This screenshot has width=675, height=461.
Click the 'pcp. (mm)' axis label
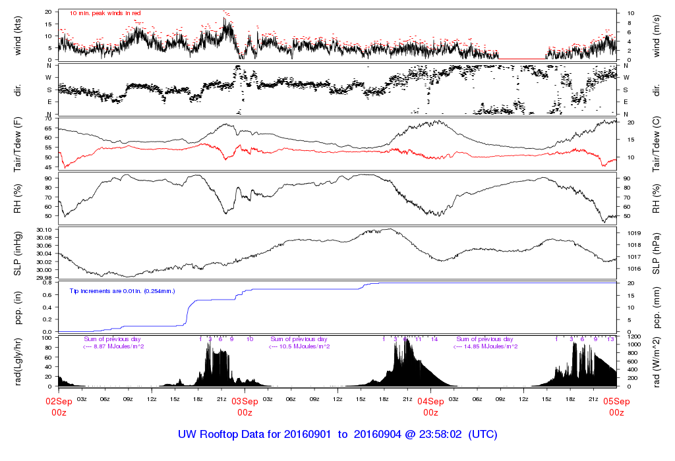click(656, 308)
